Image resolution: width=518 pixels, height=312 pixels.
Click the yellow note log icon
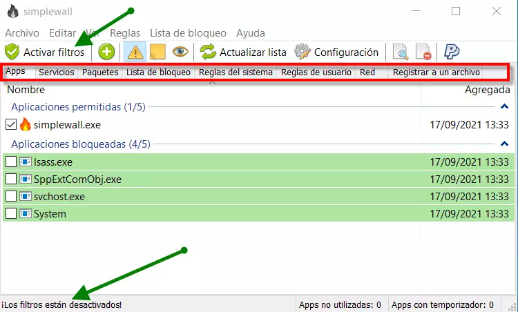pyautogui.click(x=157, y=52)
